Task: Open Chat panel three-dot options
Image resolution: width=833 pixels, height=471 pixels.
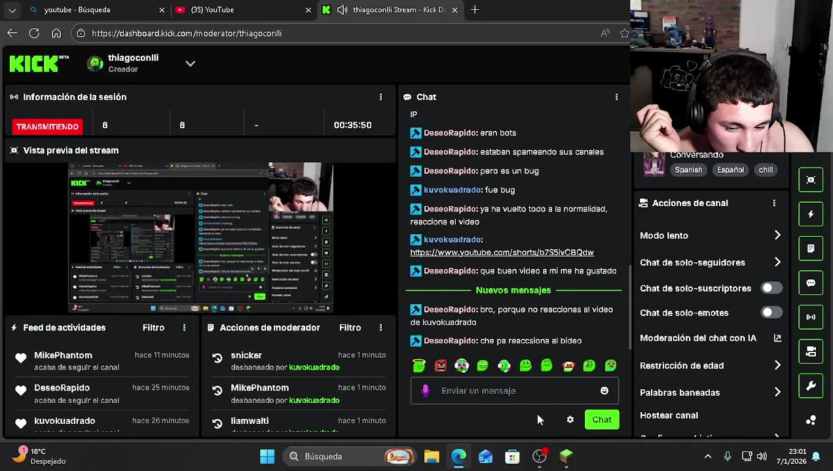Action: [616, 97]
